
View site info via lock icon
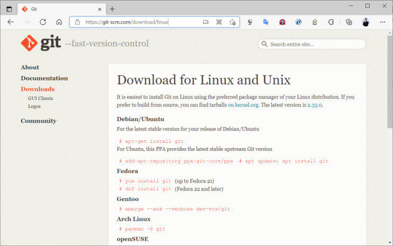[x=77, y=22]
